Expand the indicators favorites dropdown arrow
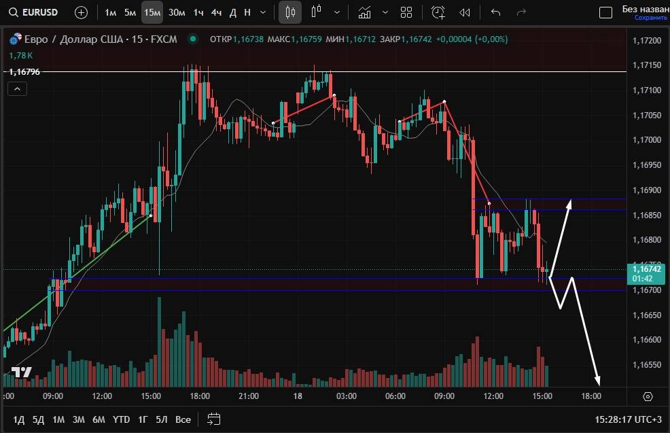The width and height of the screenshot is (670, 433). pos(385,12)
